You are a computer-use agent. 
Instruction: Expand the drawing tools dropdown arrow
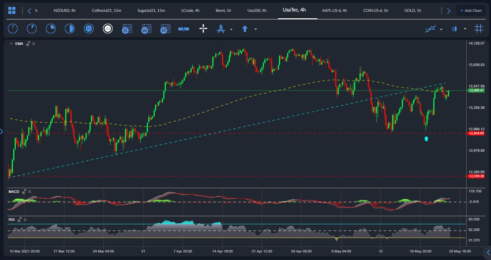(231, 29)
